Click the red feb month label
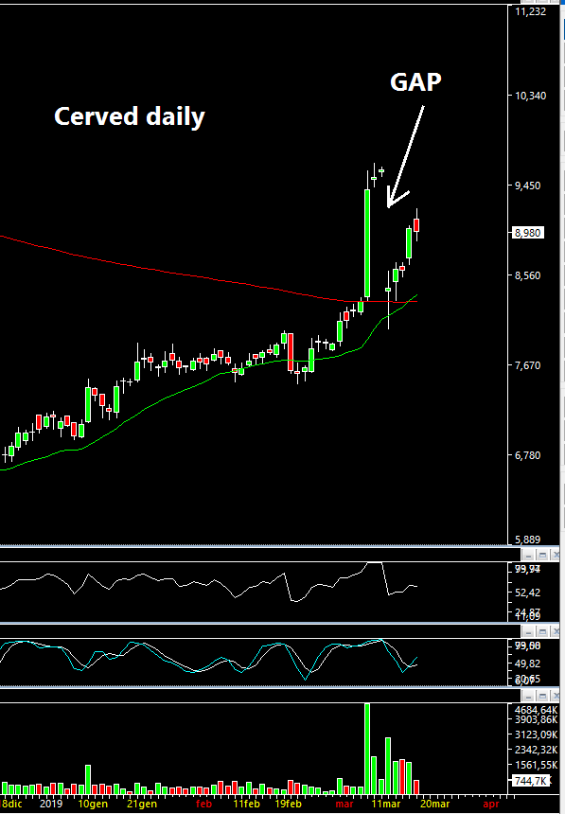 tap(203, 804)
